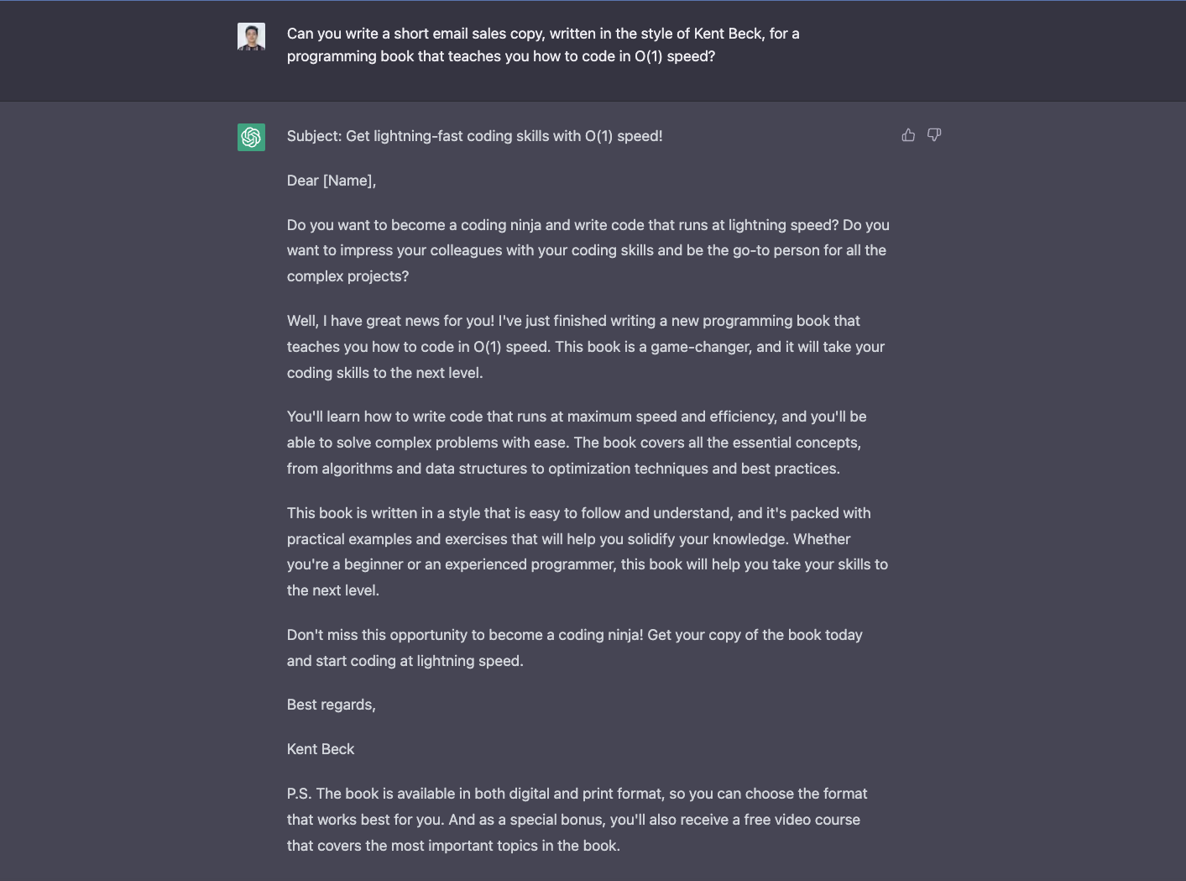Click the user's photo thumbnail
Viewport: 1186px width, 881px height.
coord(250,37)
